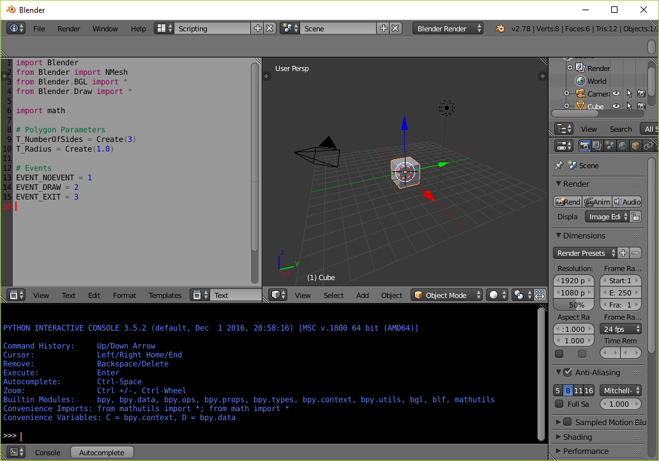Select the Object properties cube icon
Screen dimensions: 659x461
tap(636, 146)
